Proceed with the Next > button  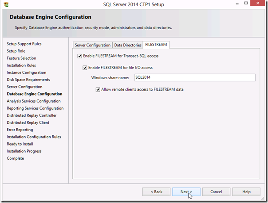[x=186, y=192]
